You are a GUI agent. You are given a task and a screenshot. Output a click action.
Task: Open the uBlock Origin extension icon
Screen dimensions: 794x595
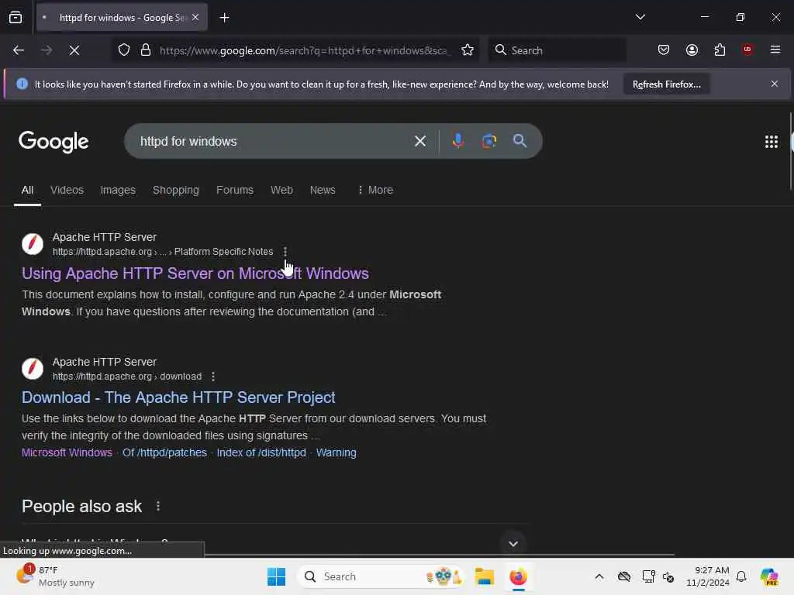(747, 50)
